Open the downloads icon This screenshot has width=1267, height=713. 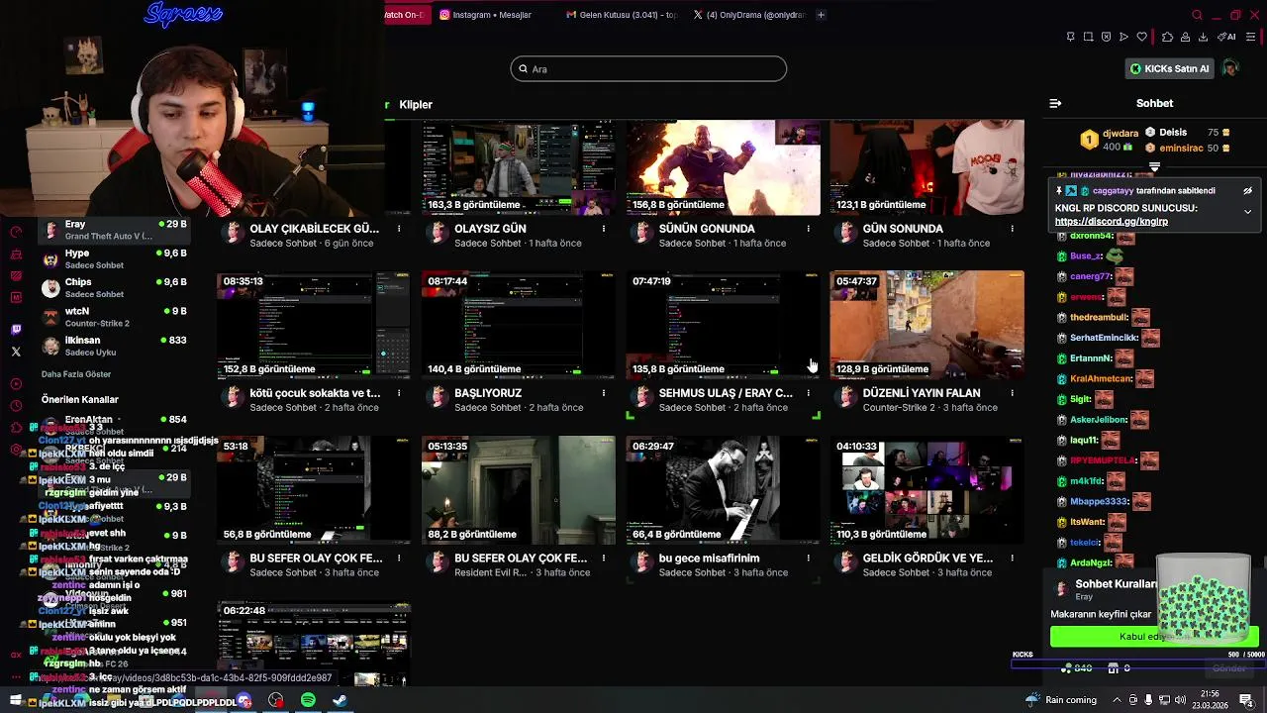tap(1203, 37)
